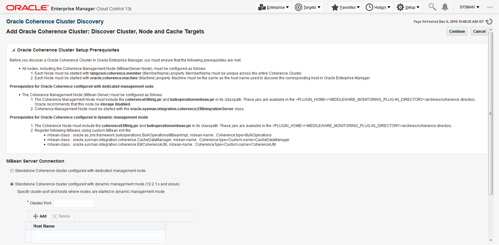Image resolution: width=499 pixels, height=245 pixels.
Task: Open the Setup menu
Action: point(408,7)
